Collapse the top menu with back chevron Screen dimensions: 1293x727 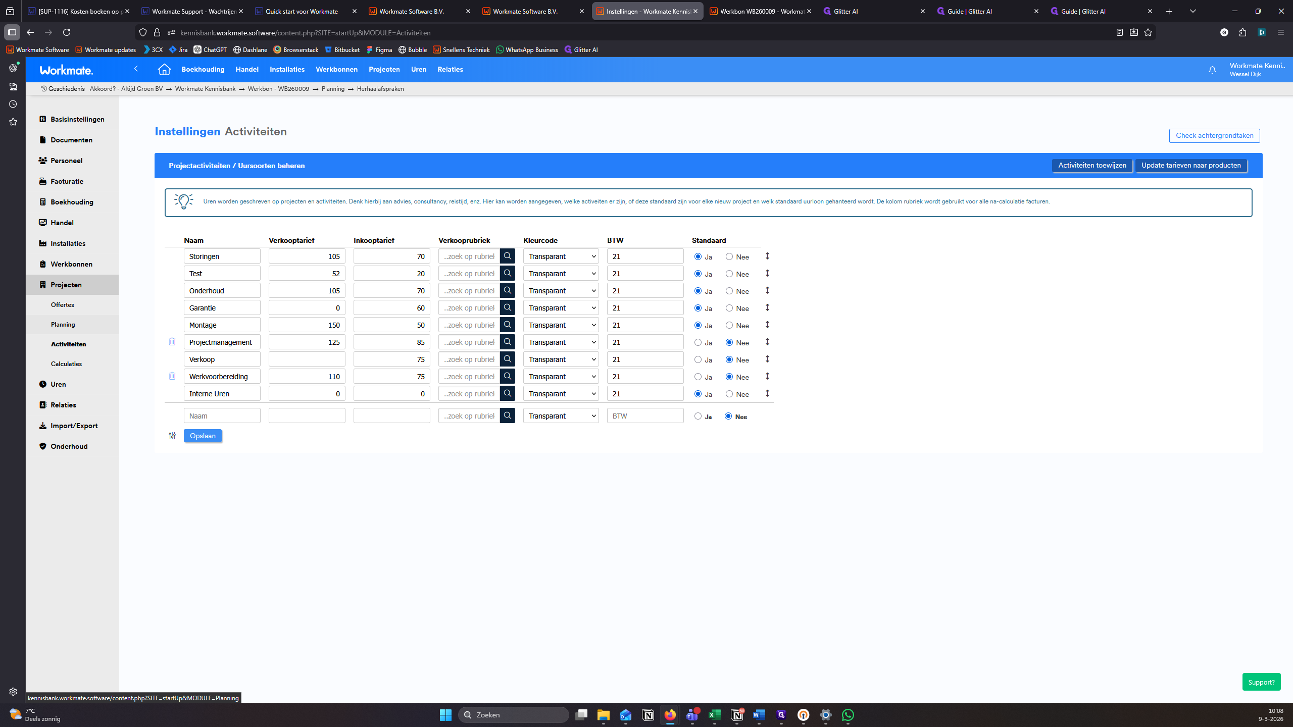[136, 69]
